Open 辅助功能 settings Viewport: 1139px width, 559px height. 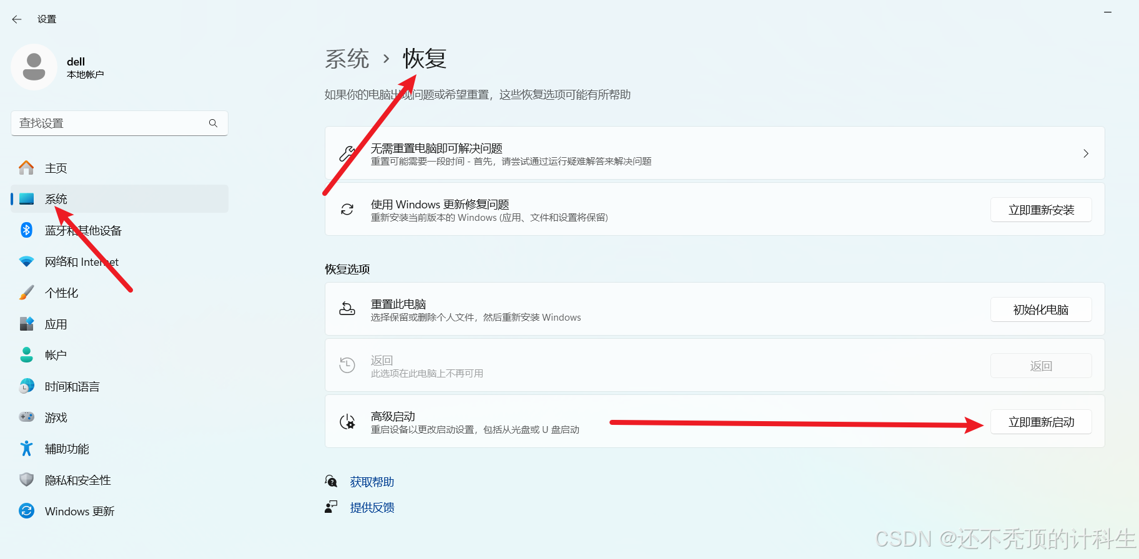[119, 449]
